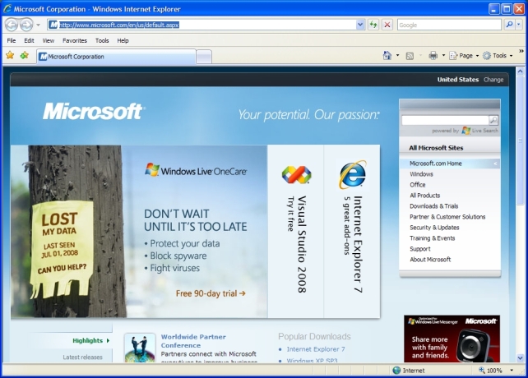Open the Office site link
The height and width of the screenshot is (378, 528).
418,185
